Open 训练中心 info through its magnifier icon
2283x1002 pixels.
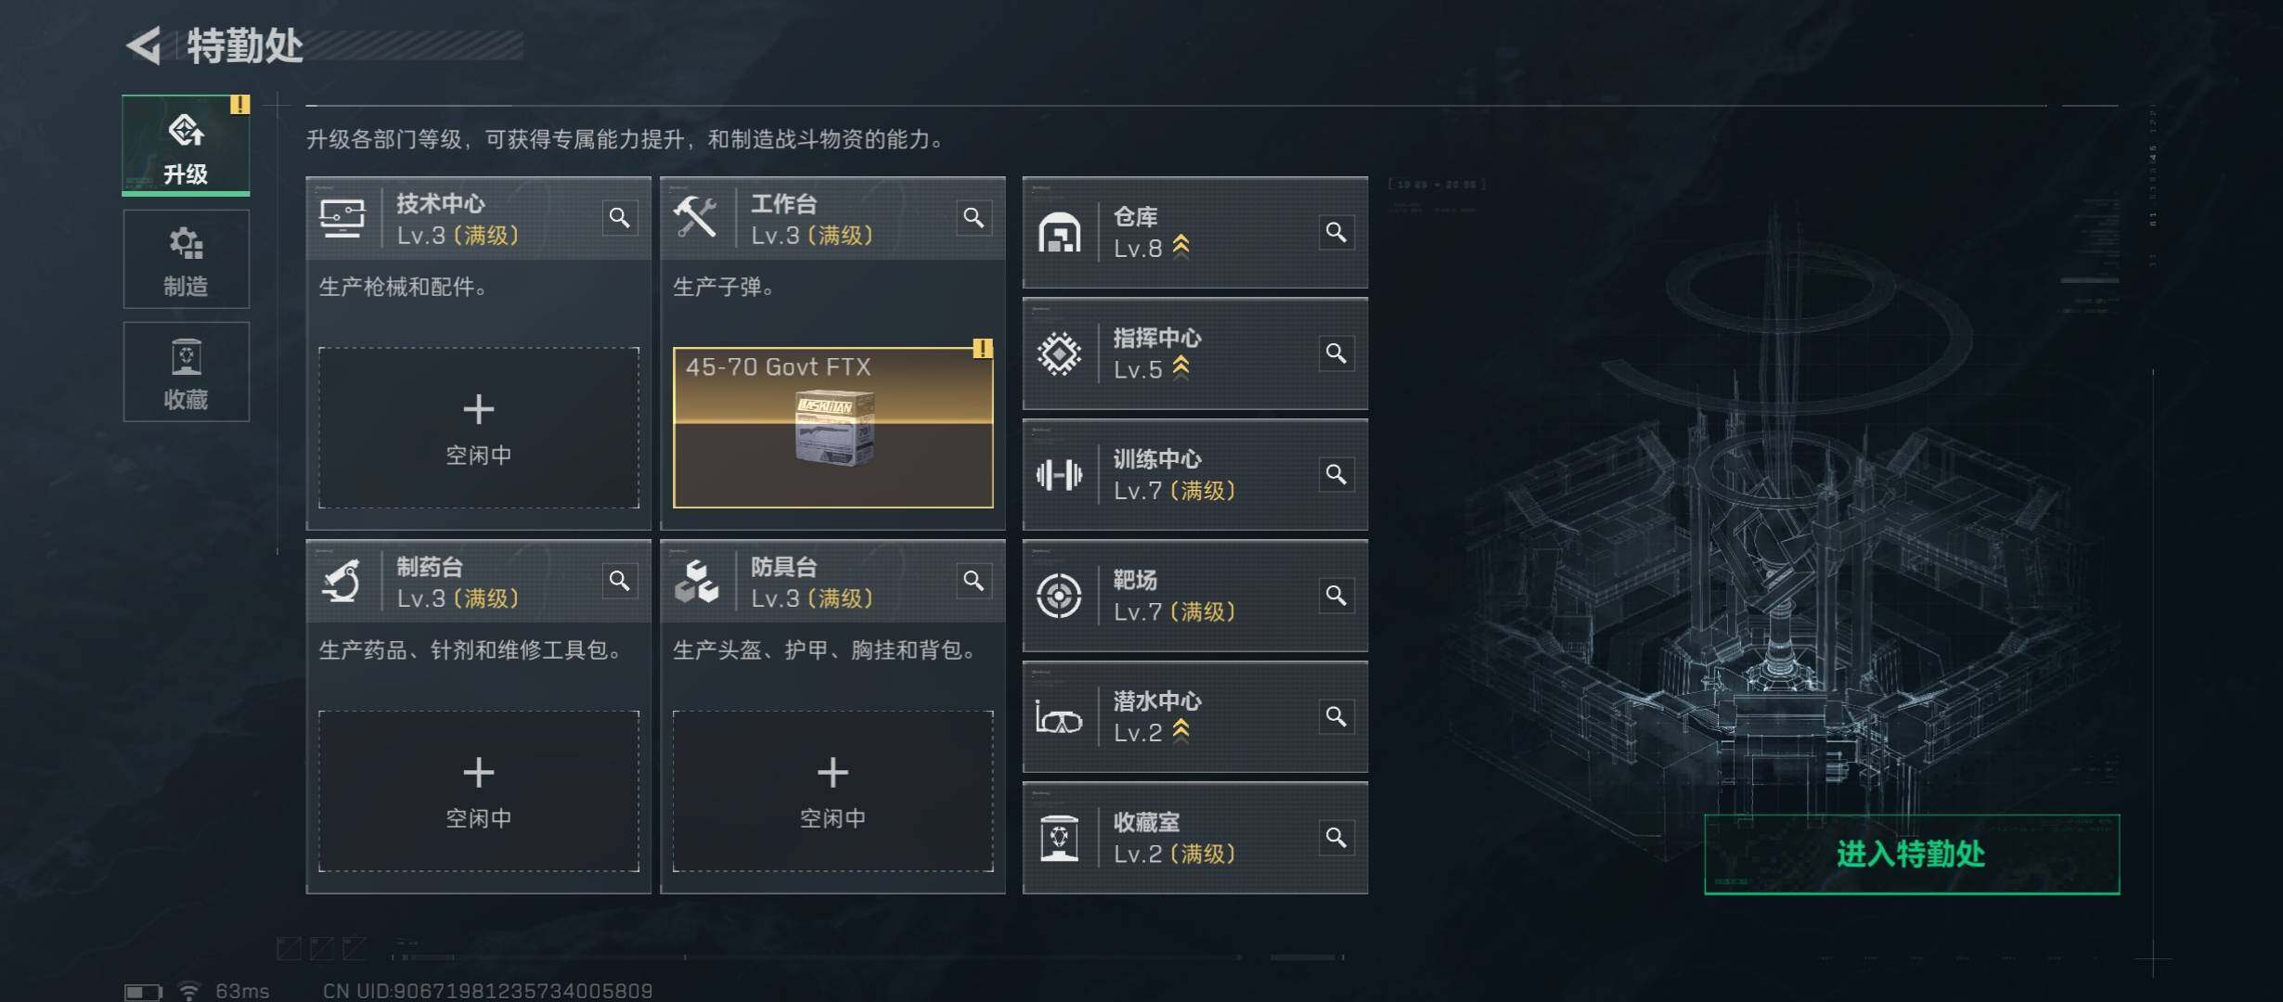1335,474
